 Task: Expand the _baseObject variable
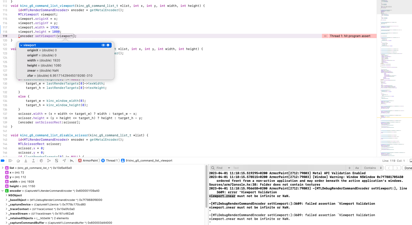pos(6,200)
